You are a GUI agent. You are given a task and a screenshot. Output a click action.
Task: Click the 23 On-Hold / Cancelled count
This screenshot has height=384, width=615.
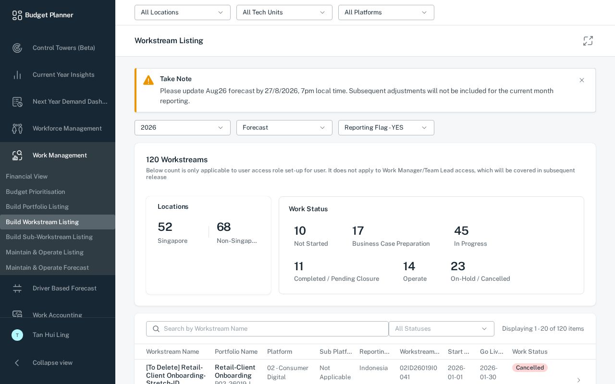[x=480, y=271]
